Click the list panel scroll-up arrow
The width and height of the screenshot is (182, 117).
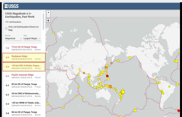point(43,11)
